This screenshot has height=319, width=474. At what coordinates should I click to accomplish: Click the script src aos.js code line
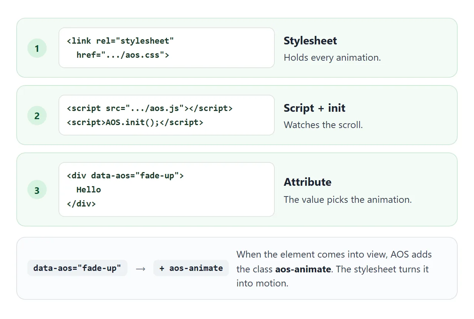click(x=150, y=108)
